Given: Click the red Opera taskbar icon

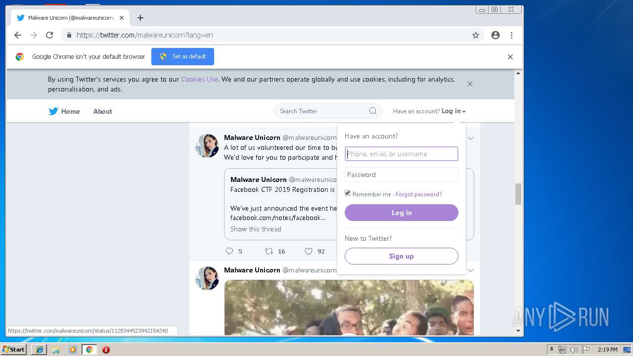Looking at the screenshot, I should 106,350.
